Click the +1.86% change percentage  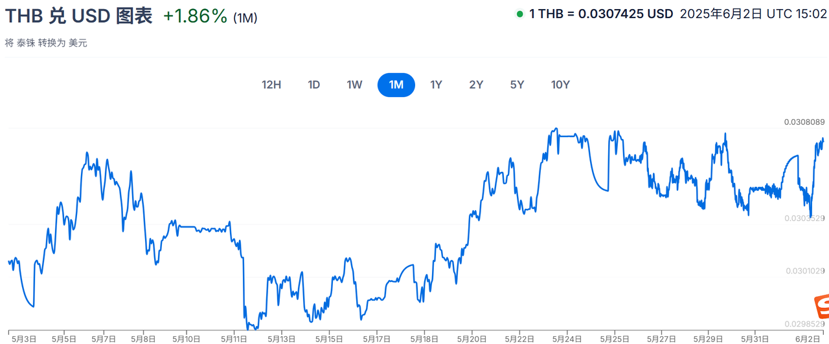196,16
